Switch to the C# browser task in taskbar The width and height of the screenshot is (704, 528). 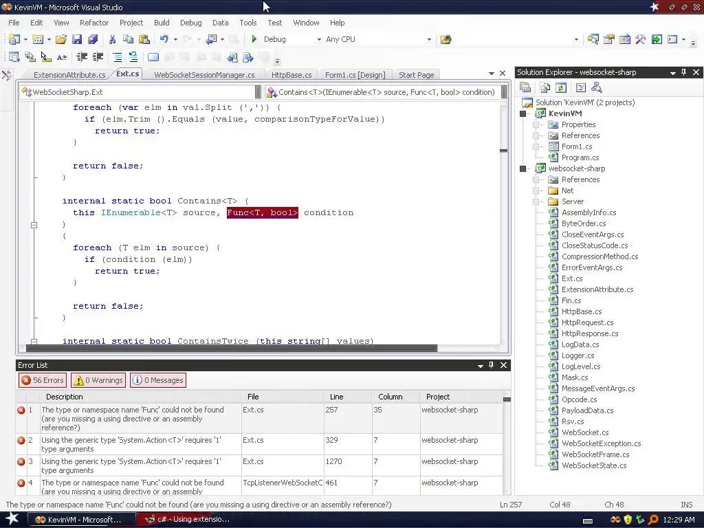[188, 520]
